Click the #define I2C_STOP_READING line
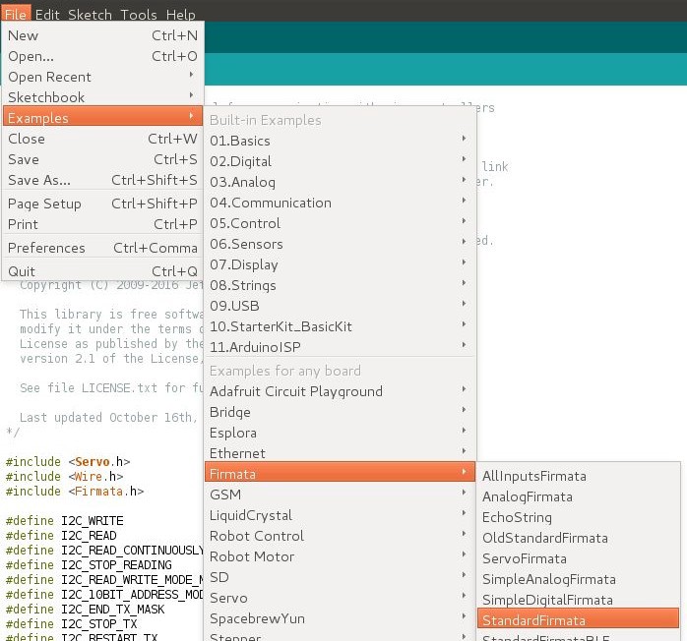687x641 pixels. tap(89, 565)
